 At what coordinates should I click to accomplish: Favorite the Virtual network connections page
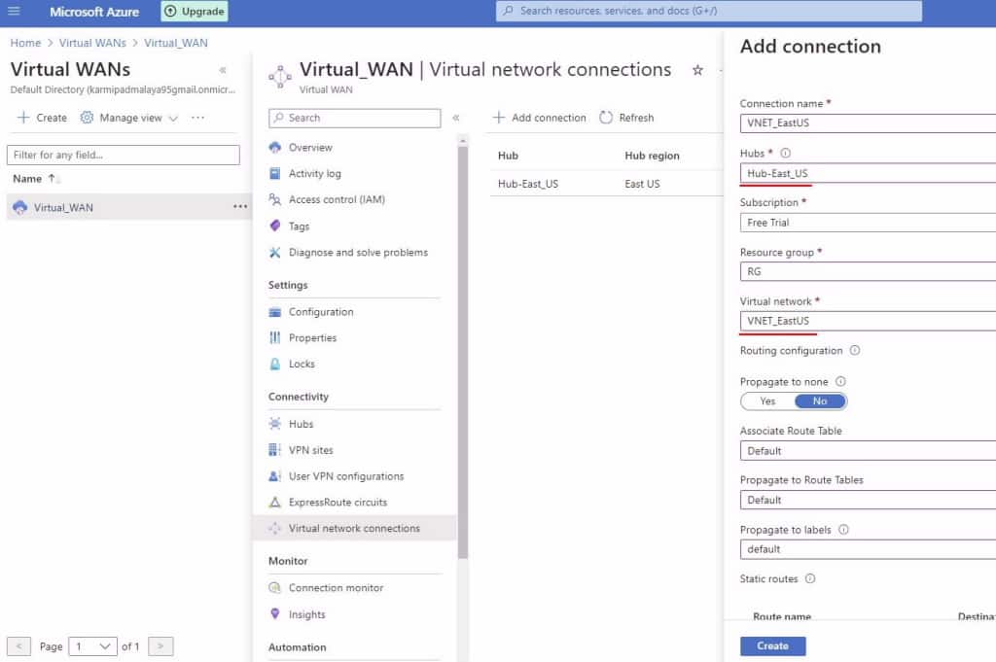tap(696, 70)
